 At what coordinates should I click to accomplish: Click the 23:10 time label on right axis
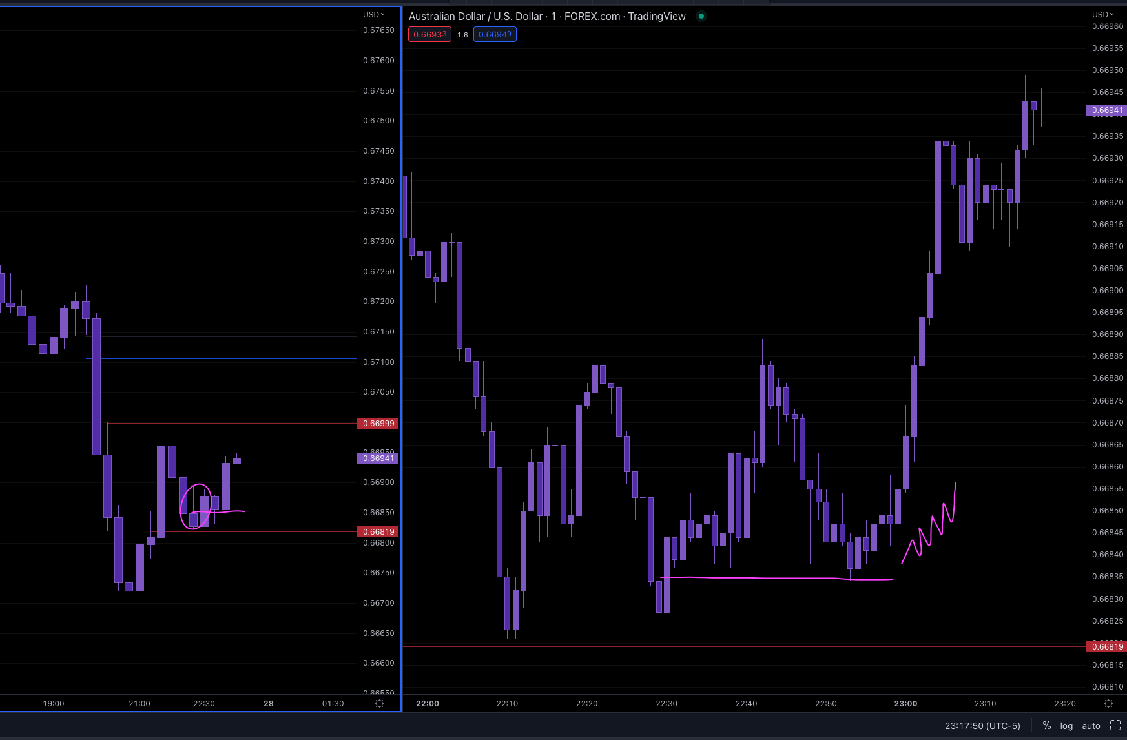986,704
